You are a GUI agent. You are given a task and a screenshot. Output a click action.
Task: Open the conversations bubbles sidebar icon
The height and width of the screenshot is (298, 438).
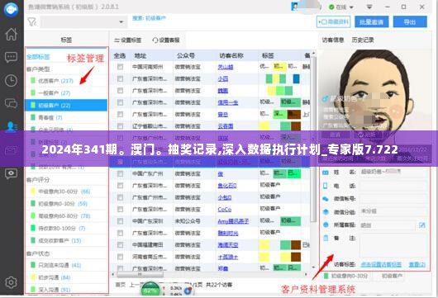[12, 103]
